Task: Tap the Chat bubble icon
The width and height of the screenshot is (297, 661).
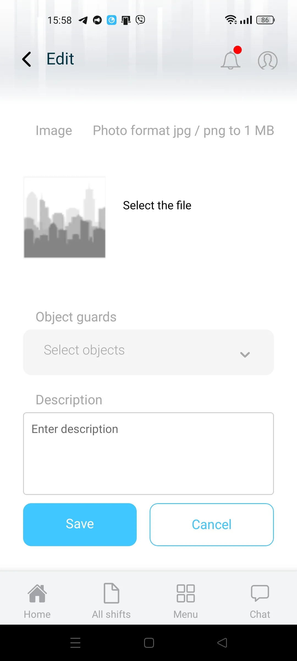Action: pos(260,593)
